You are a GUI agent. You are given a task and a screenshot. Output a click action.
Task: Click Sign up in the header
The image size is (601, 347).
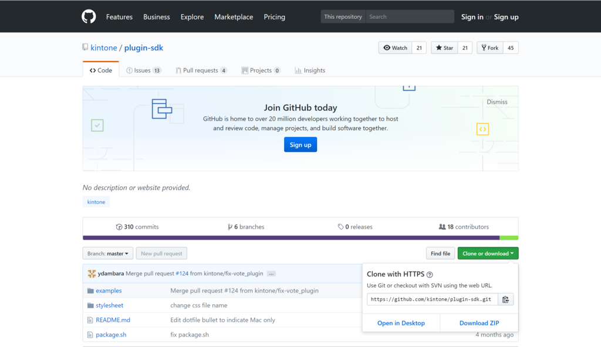506,17
